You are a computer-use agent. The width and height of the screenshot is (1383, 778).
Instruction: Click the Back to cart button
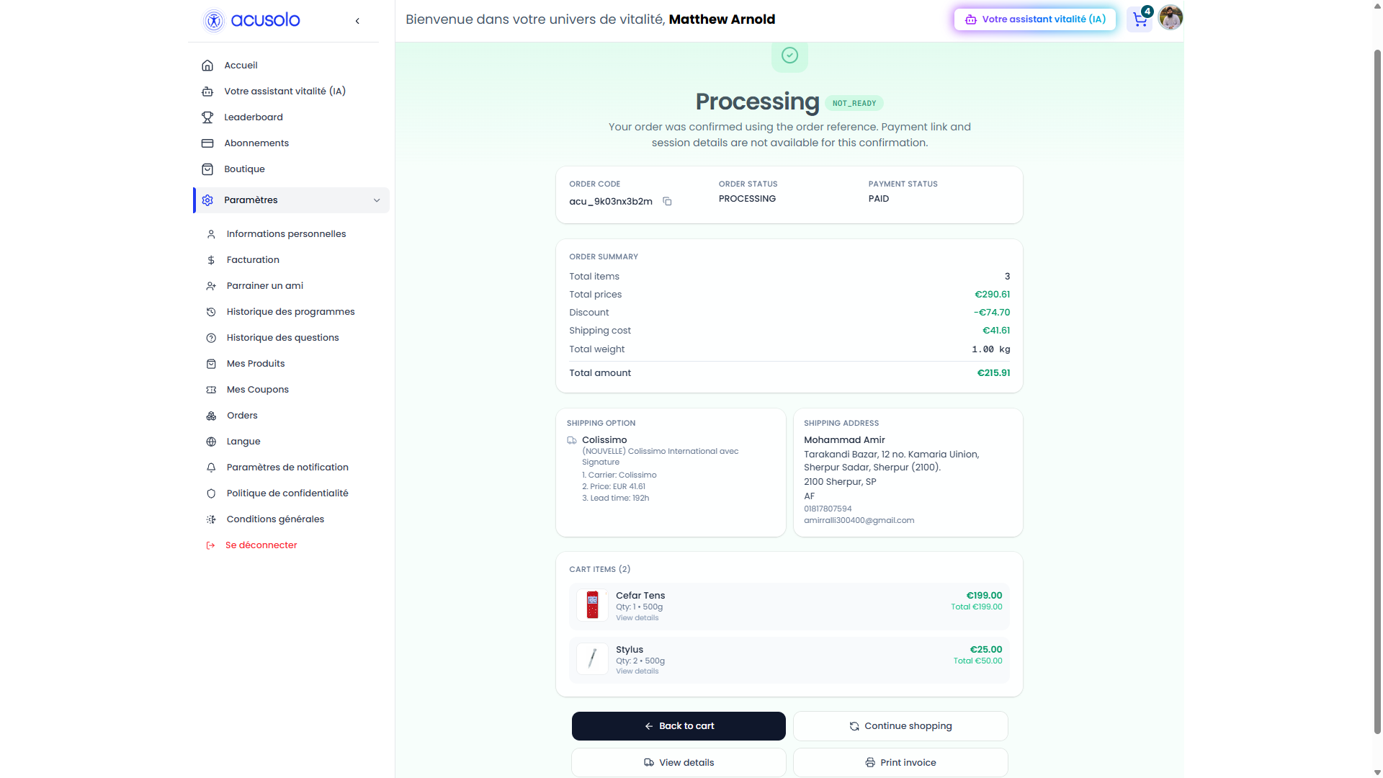click(x=679, y=726)
